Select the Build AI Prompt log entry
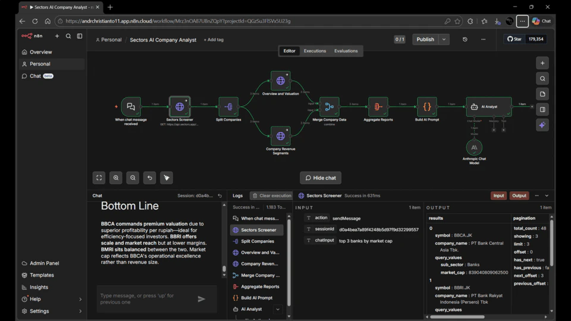This screenshot has height=321, width=571. coord(257,298)
